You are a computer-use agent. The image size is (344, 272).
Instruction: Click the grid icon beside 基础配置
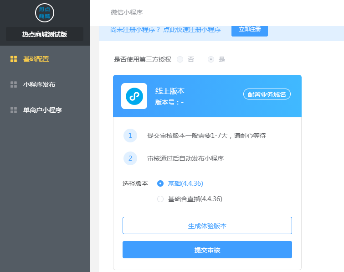coord(14,59)
